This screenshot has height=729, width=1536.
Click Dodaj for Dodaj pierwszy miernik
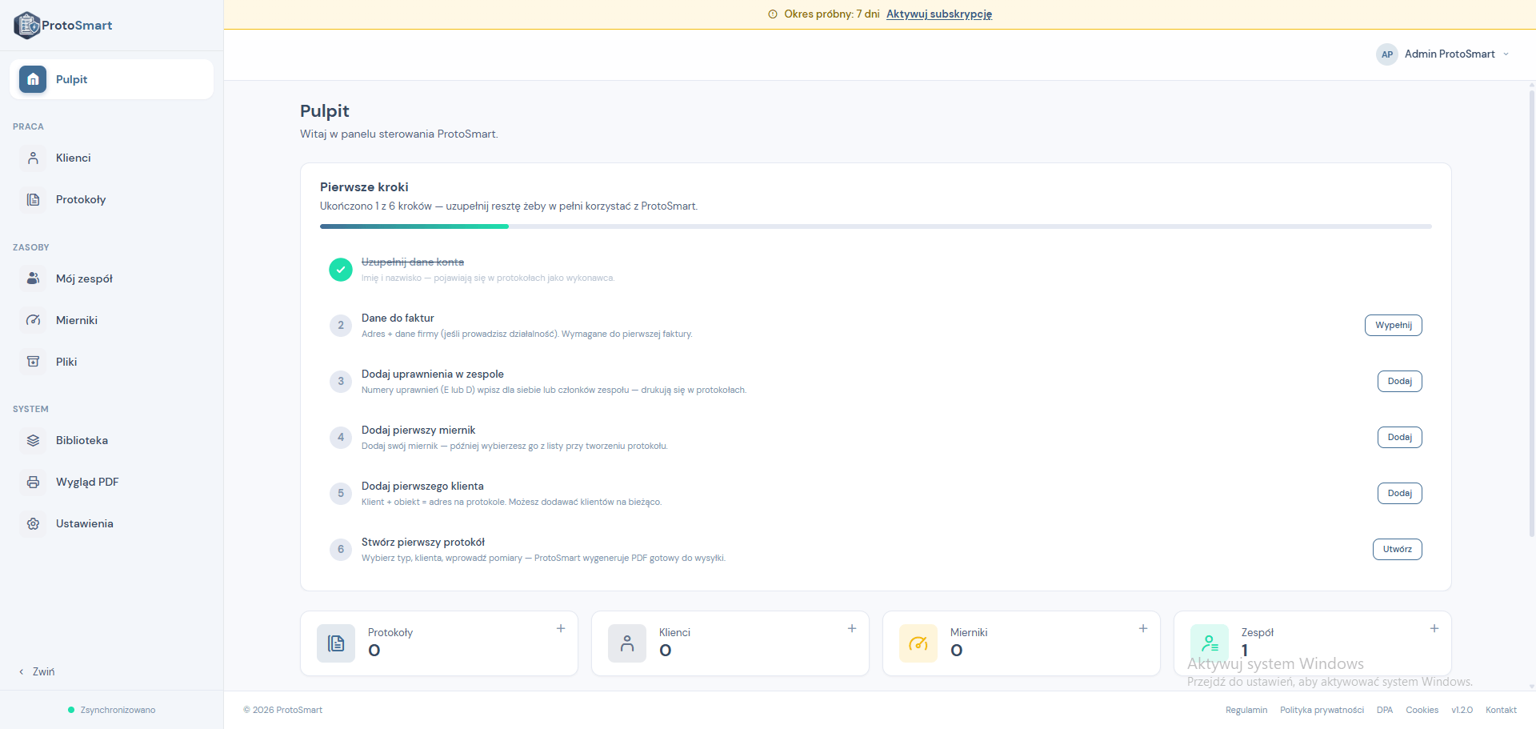click(1400, 438)
